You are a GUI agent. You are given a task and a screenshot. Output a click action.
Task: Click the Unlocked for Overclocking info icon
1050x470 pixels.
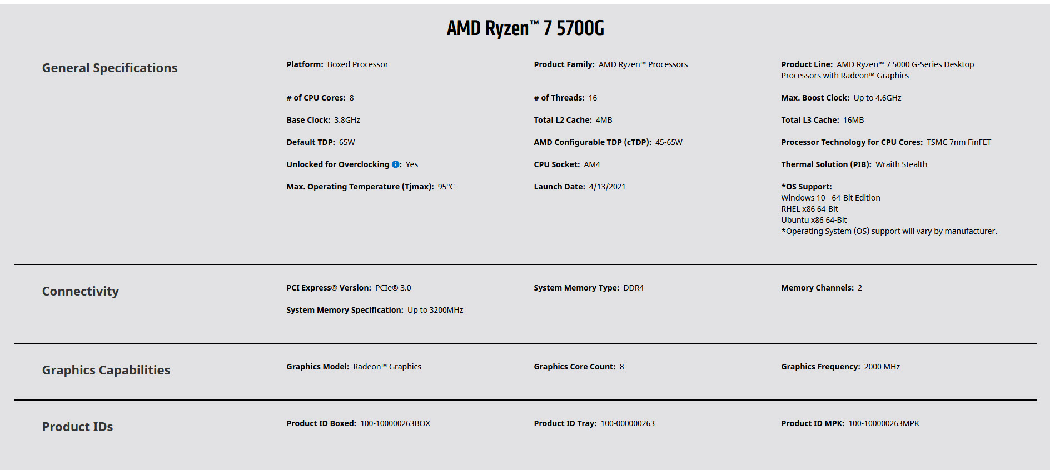click(x=395, y=164)
